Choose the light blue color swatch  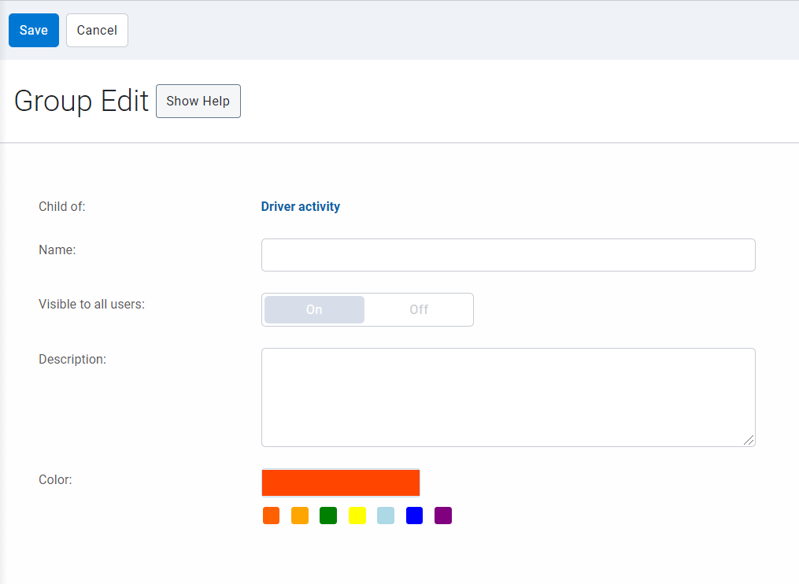tap(386, 516)
